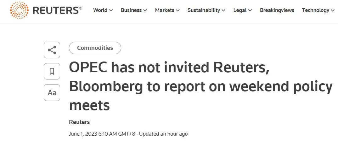Expand the Sustainability chevron
The height and width of the screenshot is (141, 338).
(223, 10)
